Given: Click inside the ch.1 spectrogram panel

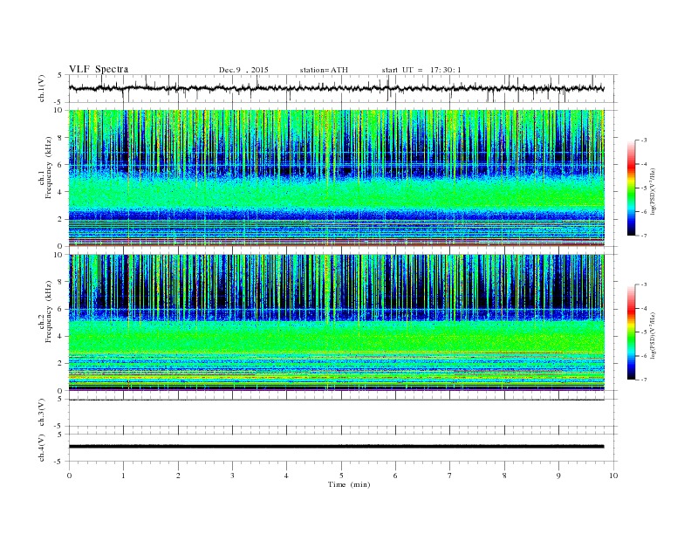Looking at the screenshot, I should click(336, 178).
